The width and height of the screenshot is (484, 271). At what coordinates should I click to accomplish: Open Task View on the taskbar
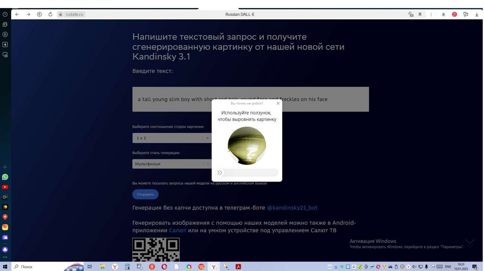click(89, 267)
